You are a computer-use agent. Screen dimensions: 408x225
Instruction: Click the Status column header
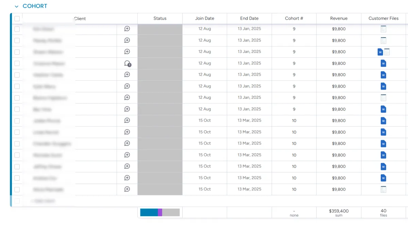pyautogui.click(x=160, y=19)
